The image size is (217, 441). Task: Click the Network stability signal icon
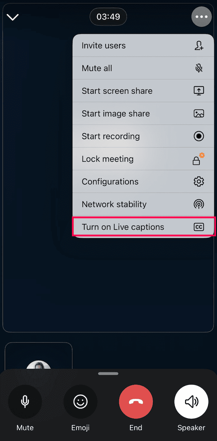click(x=199, y=204)
